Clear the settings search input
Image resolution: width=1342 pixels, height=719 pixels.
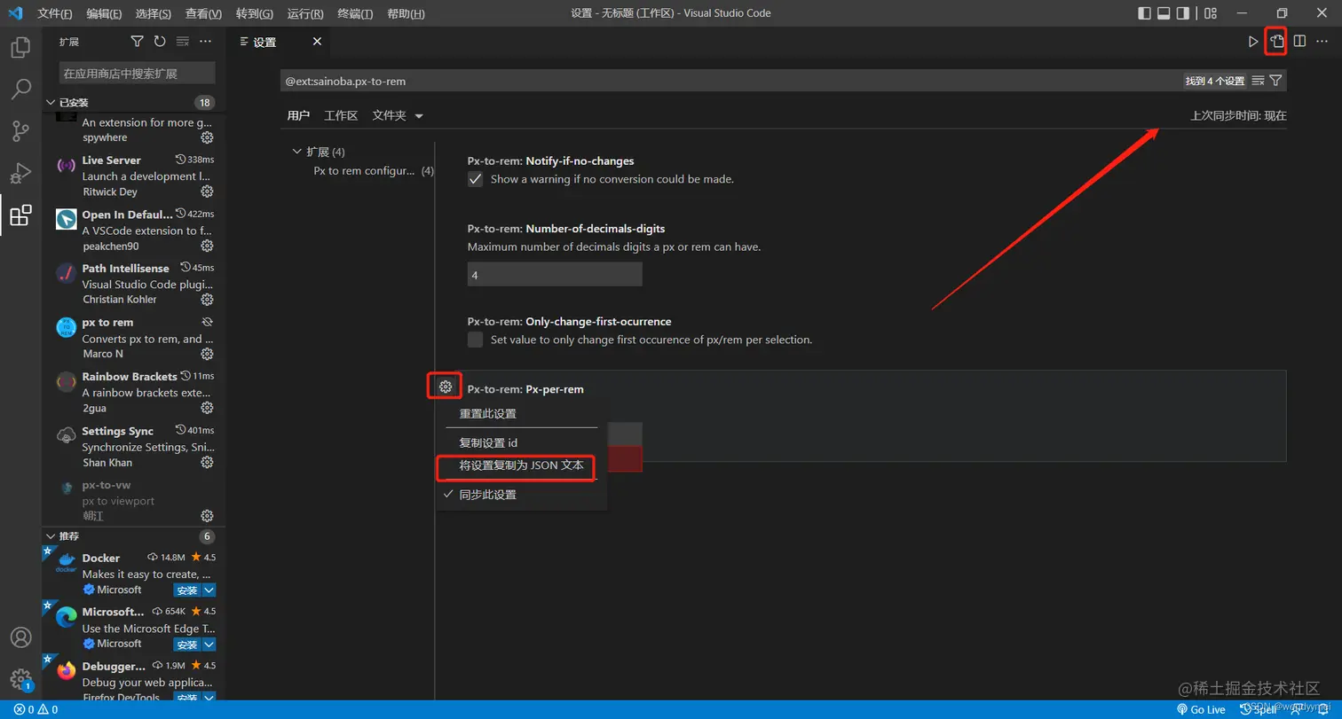click(x=1258, y=81)
